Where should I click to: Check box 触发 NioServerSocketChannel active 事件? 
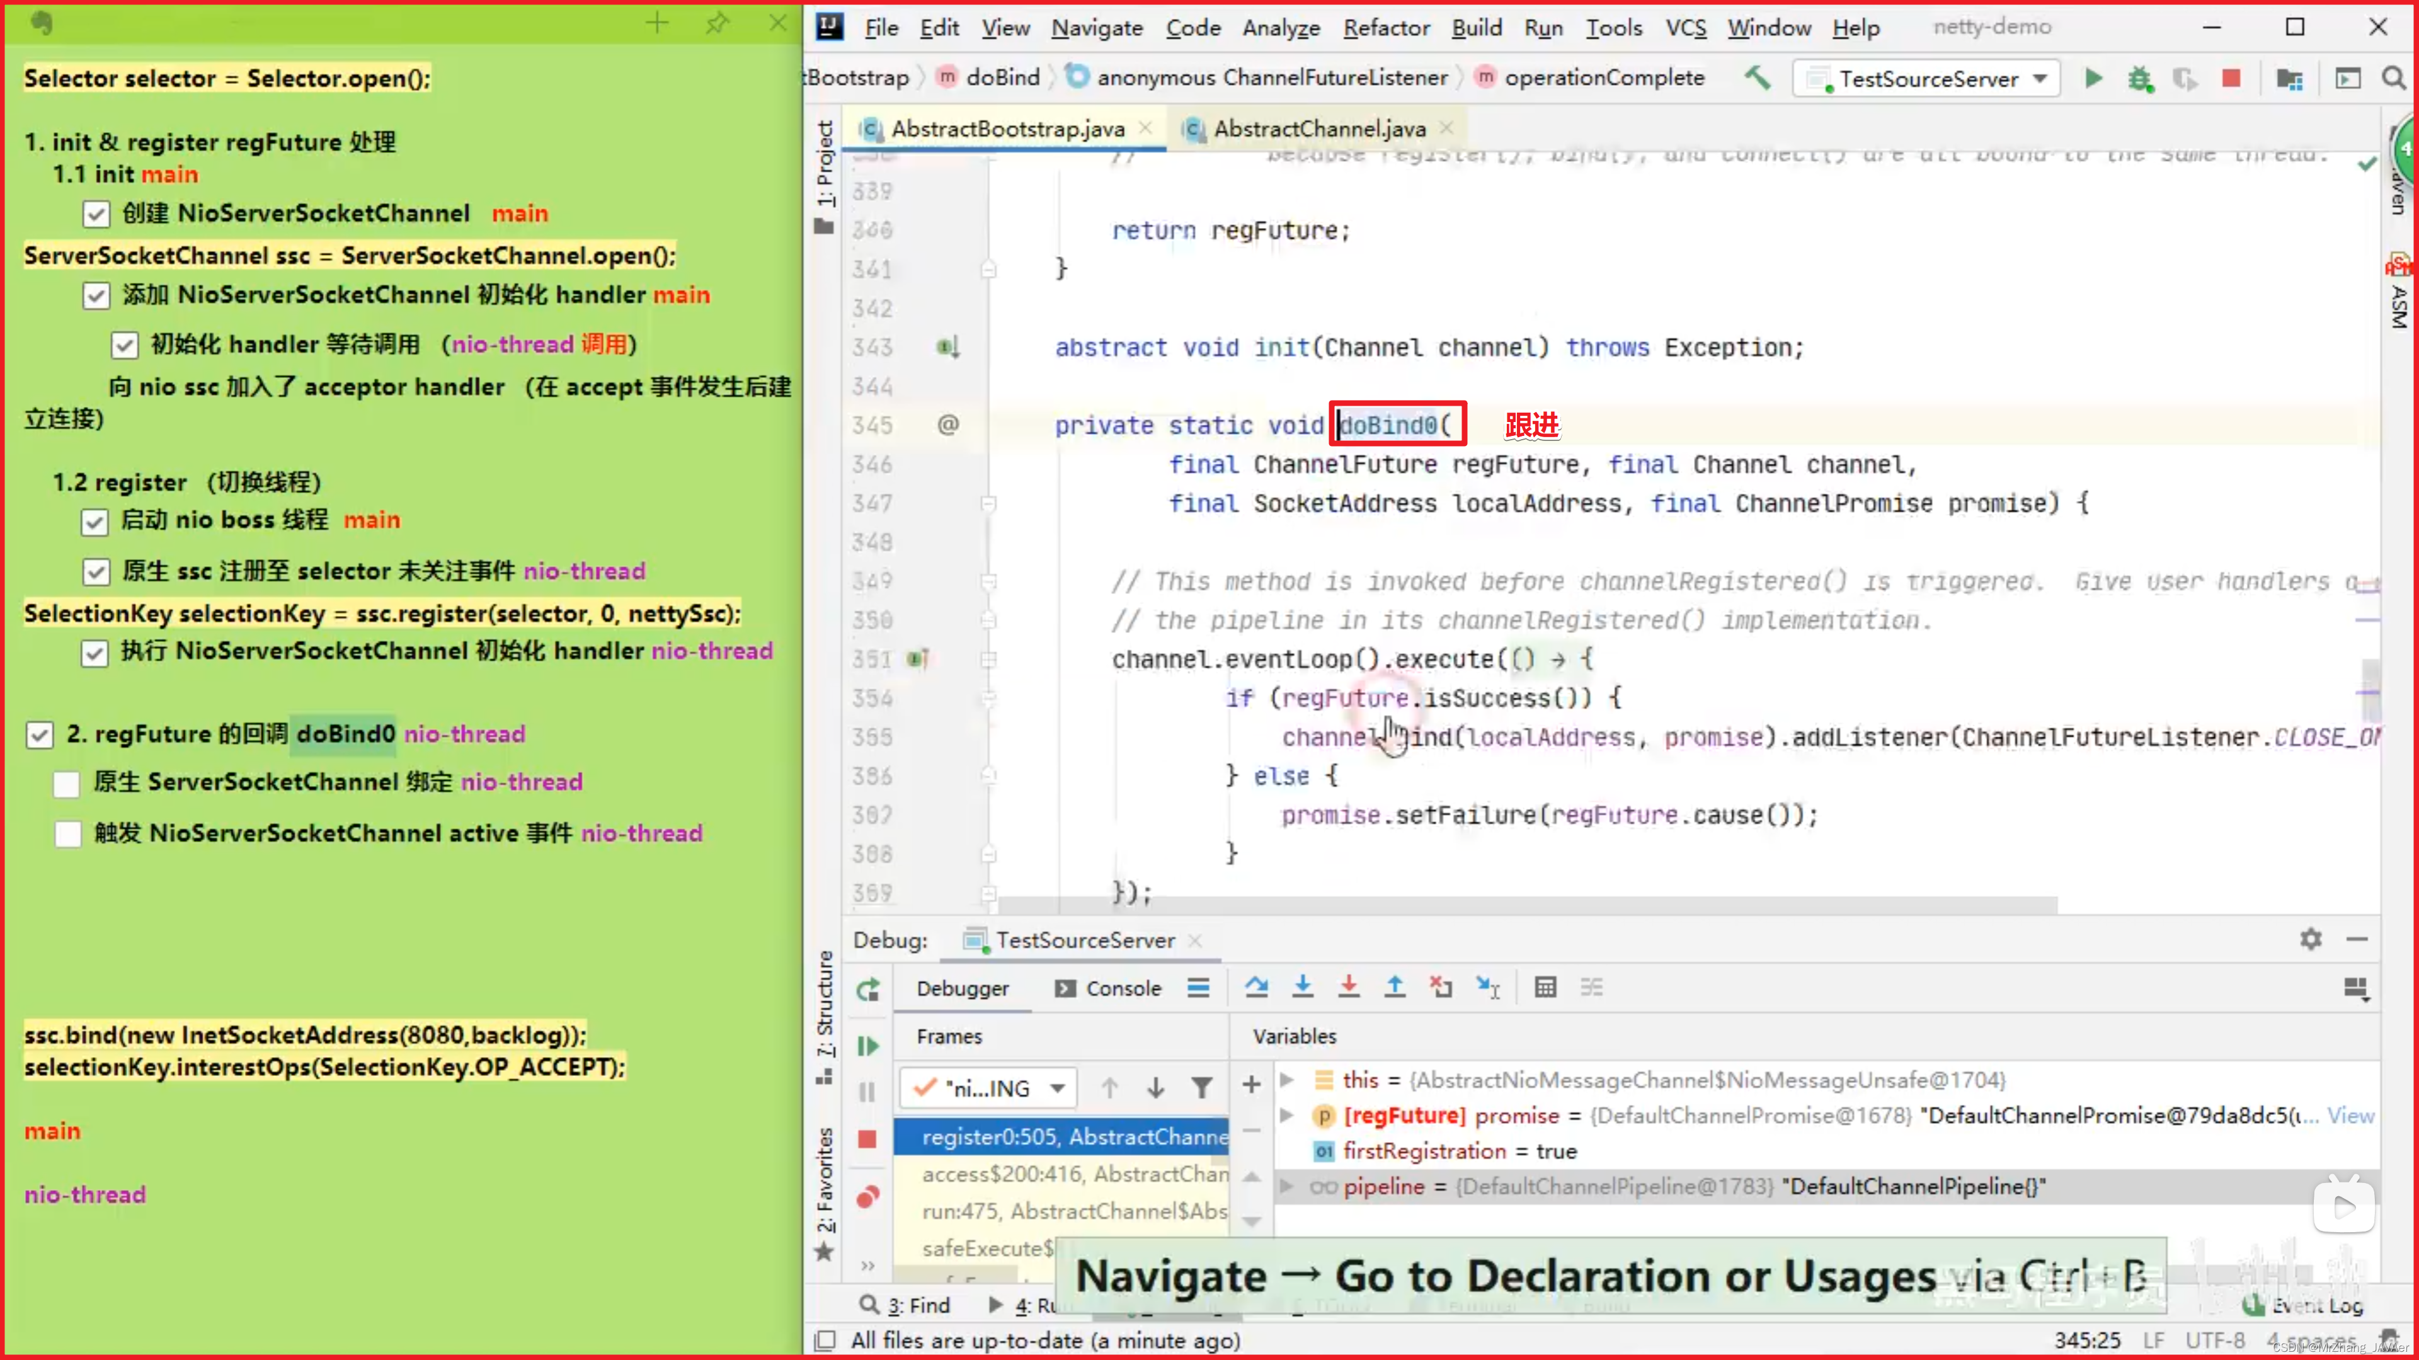67,834
